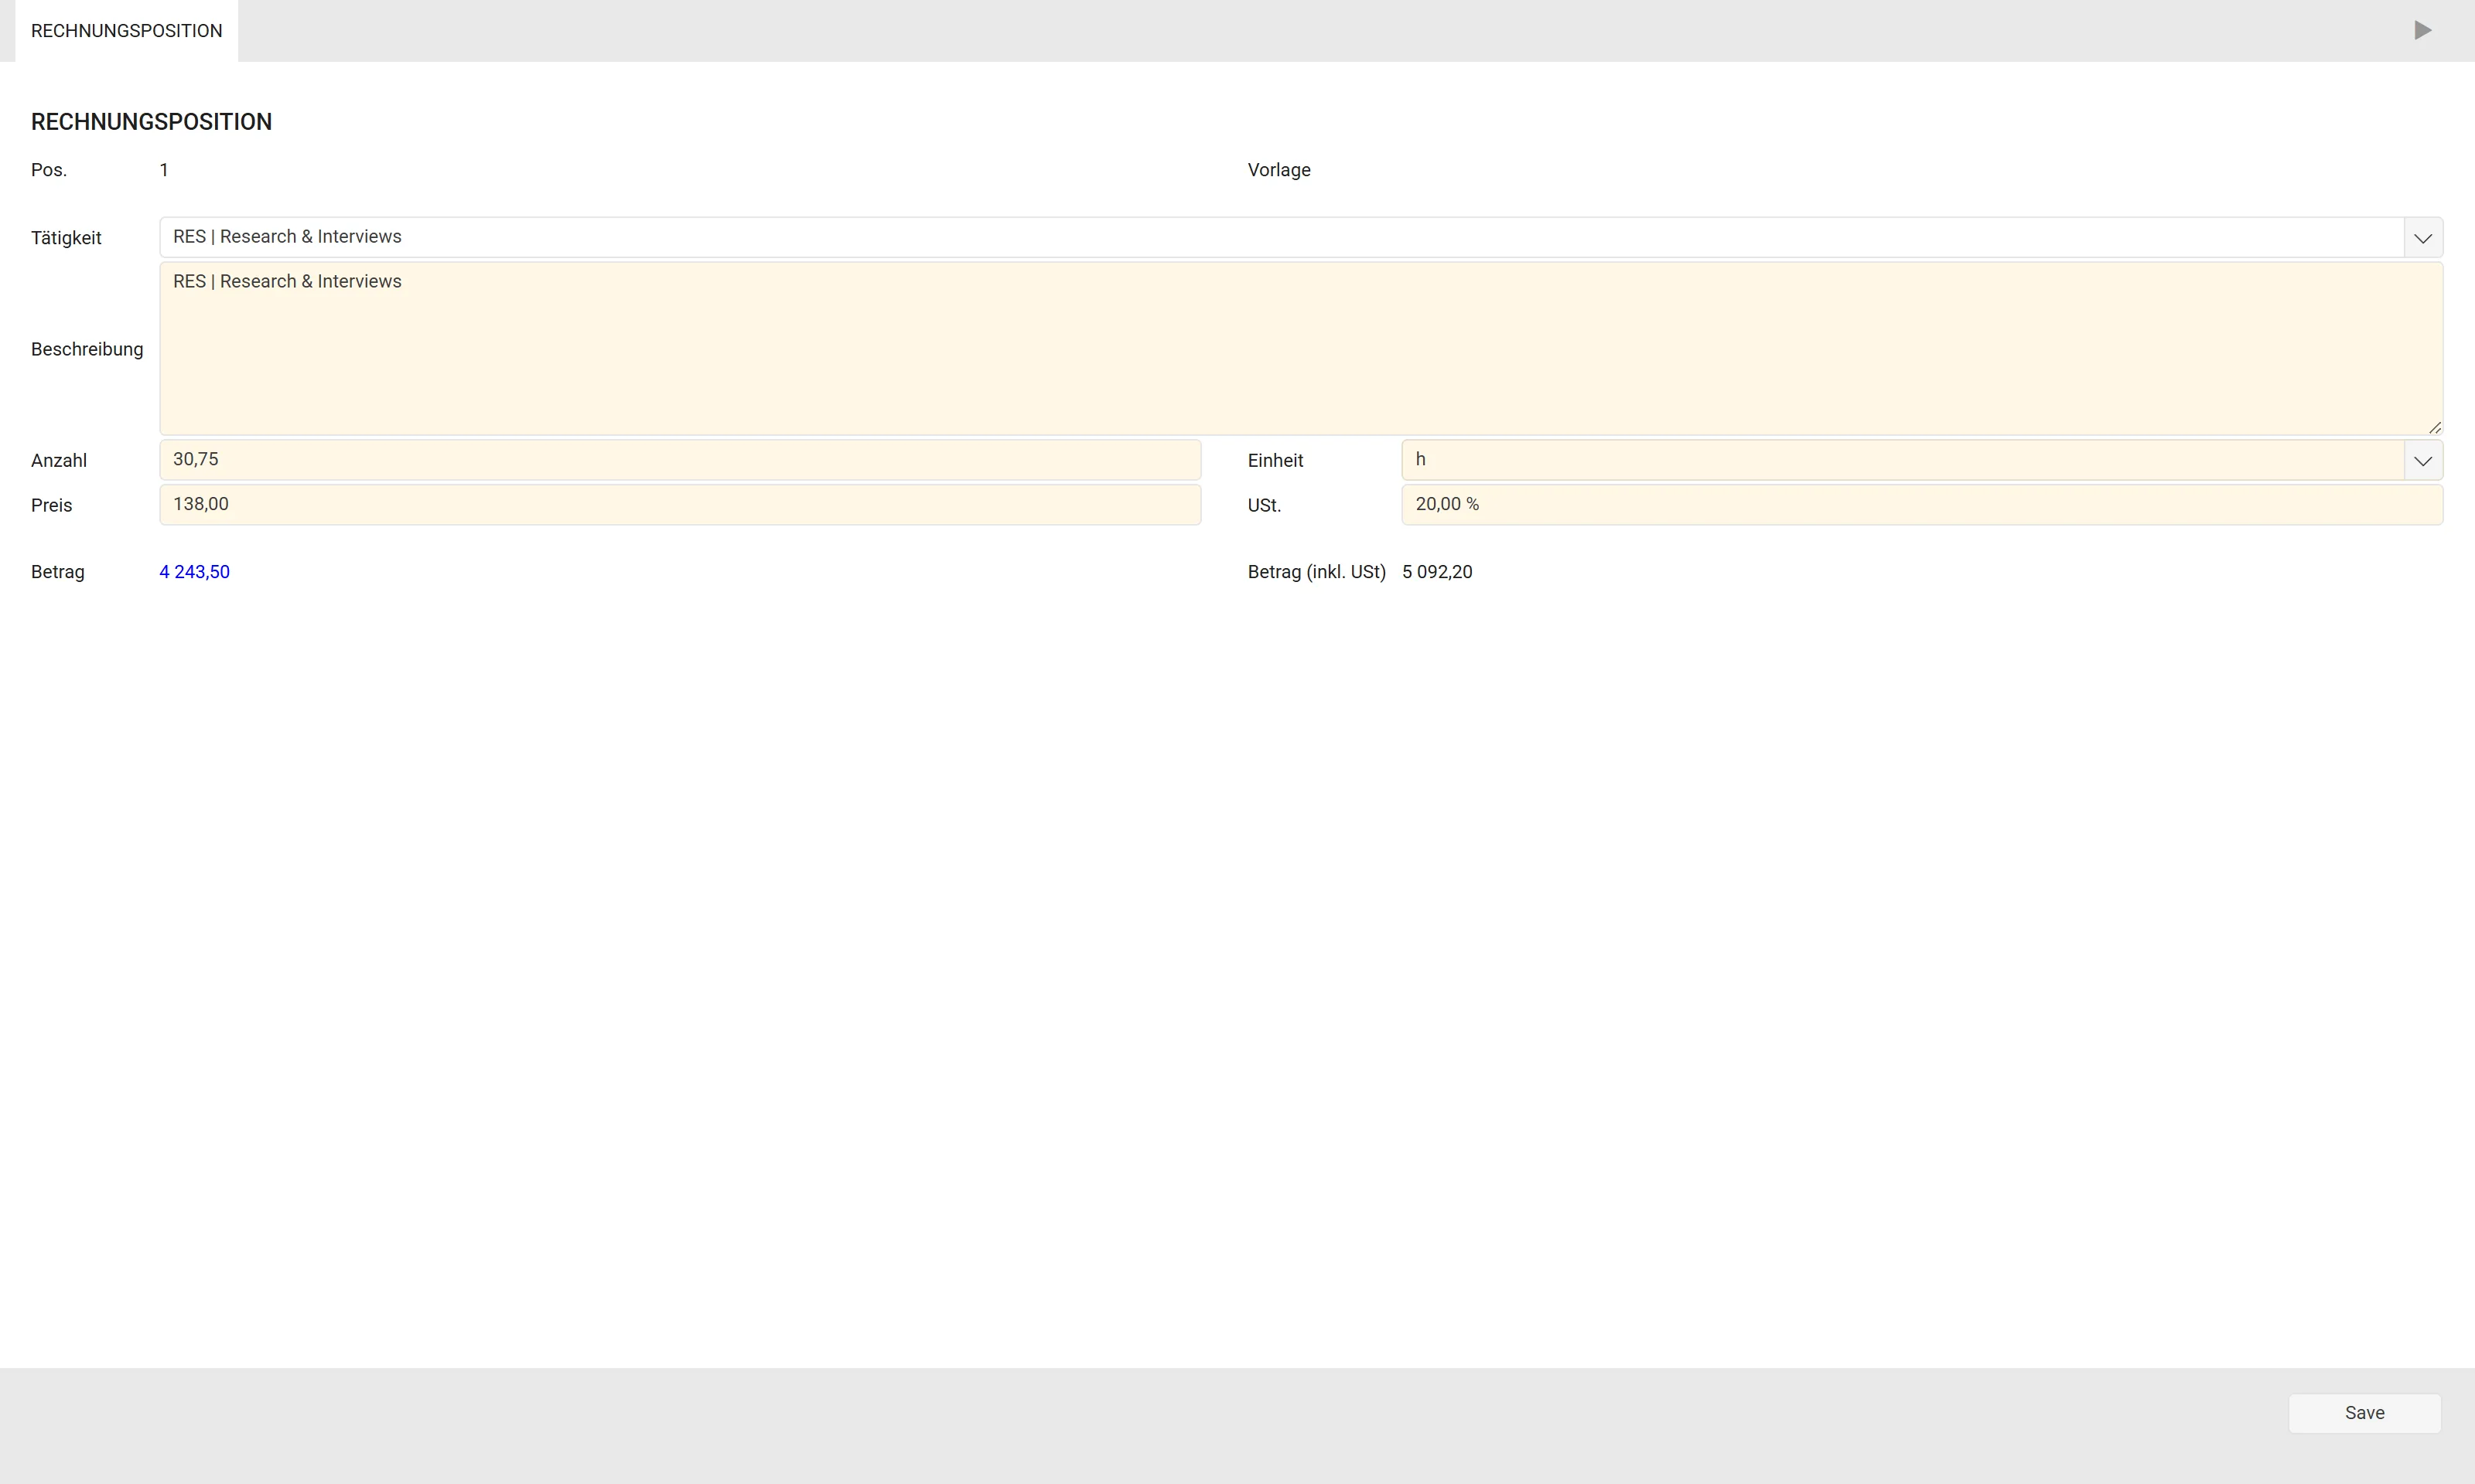
Task: Click the Beschreibung field label
Action: [x=87, y=349]
